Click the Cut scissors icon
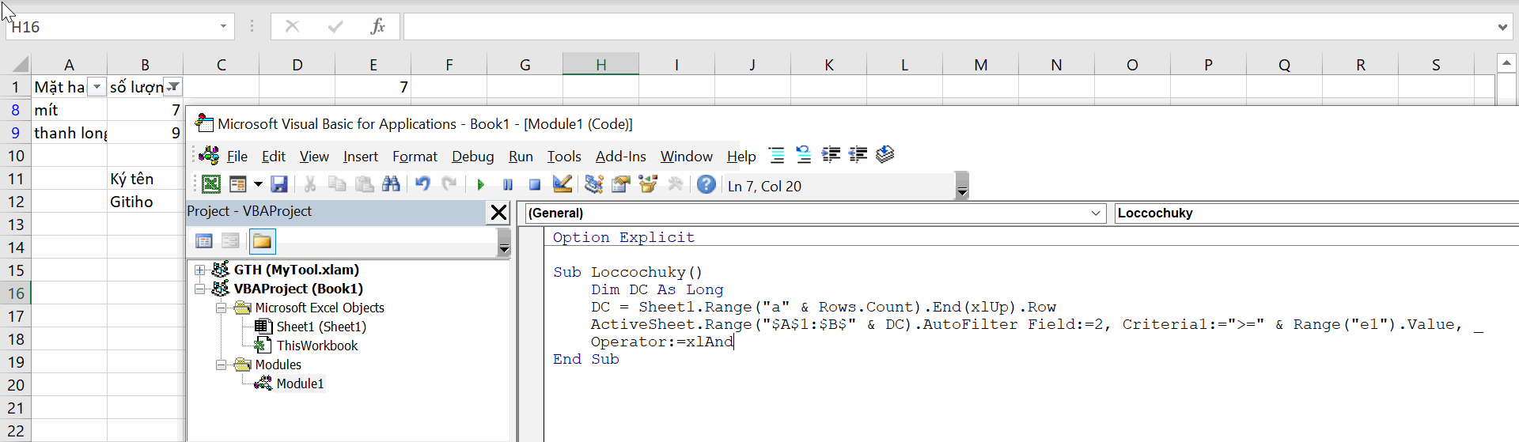The height and width of the screenshot is (442, 1519). [x=310, y=185]
